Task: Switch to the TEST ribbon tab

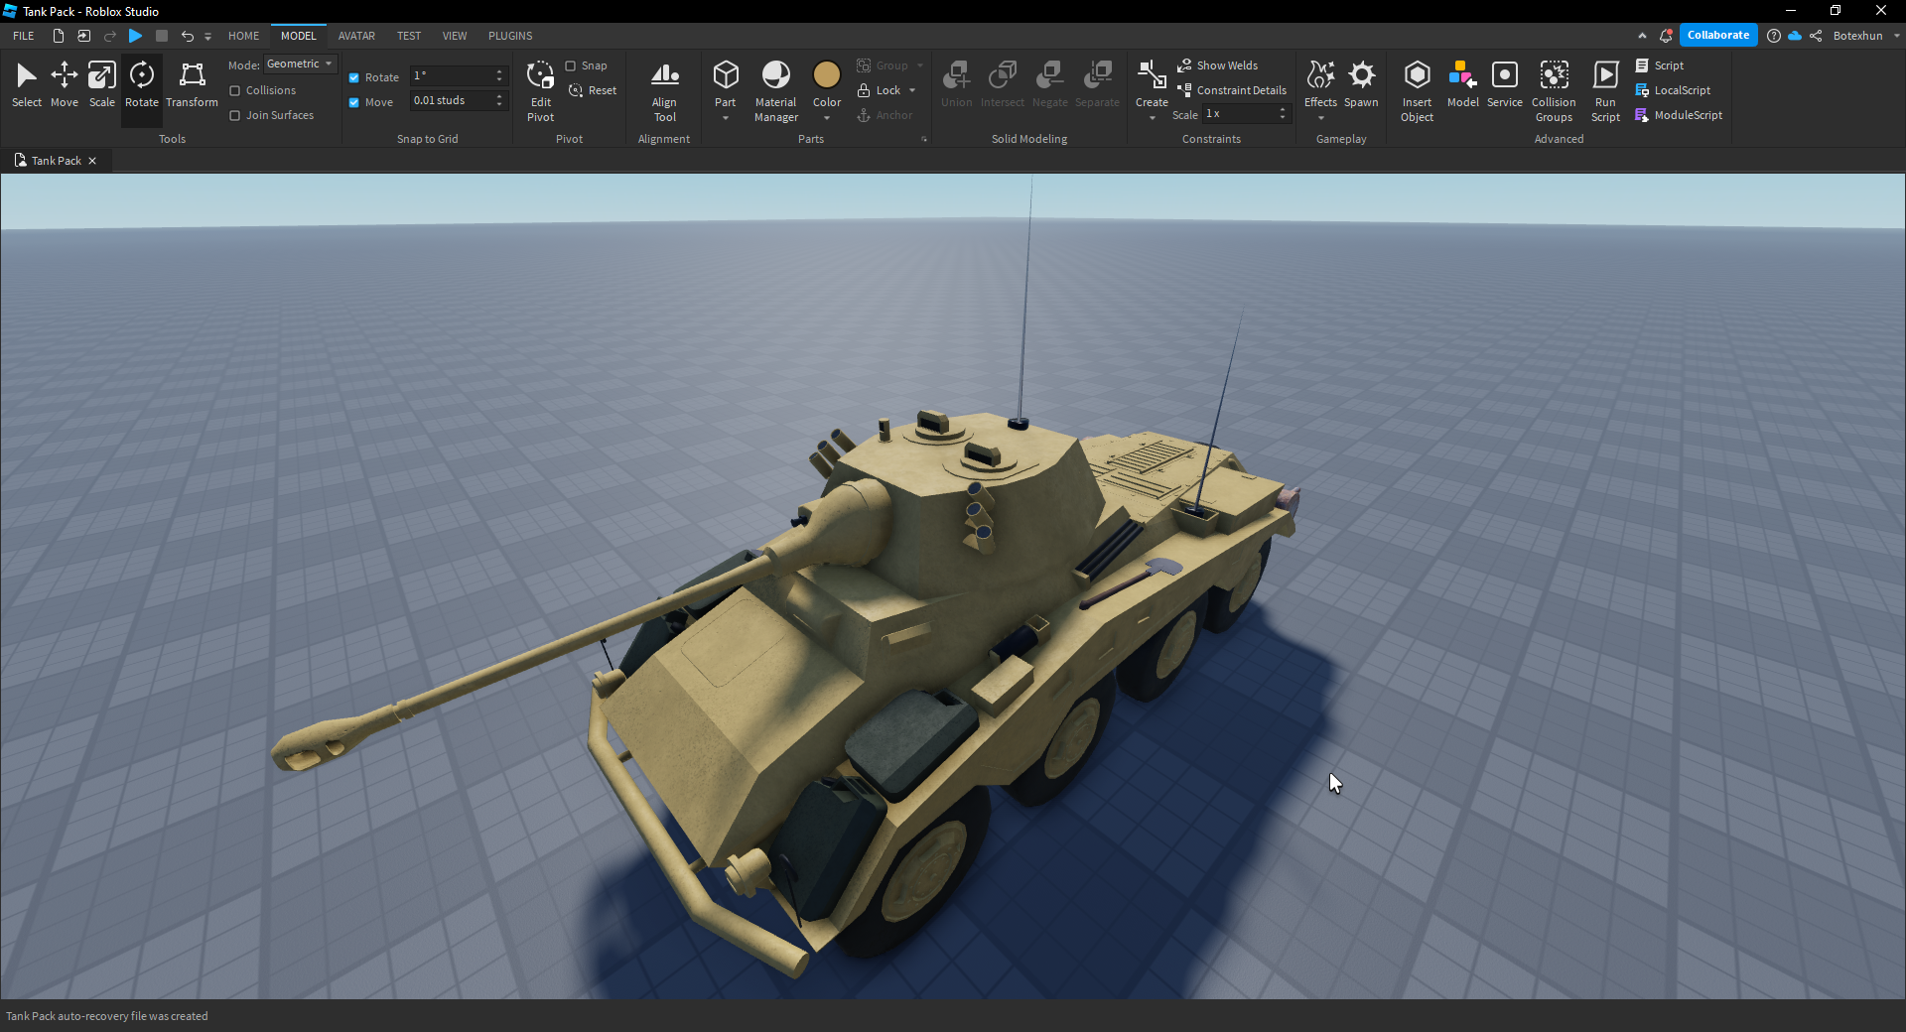Action: [408, 36]
